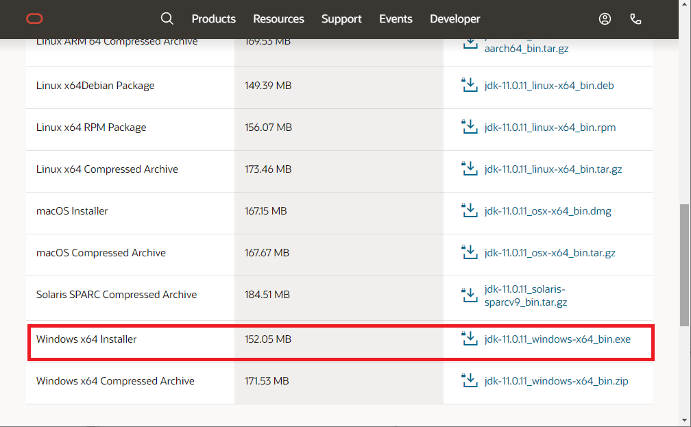Viewport: 691px width, 427px height.
Task: Click the scrollbar down arrow
Action: coord(684,420)
